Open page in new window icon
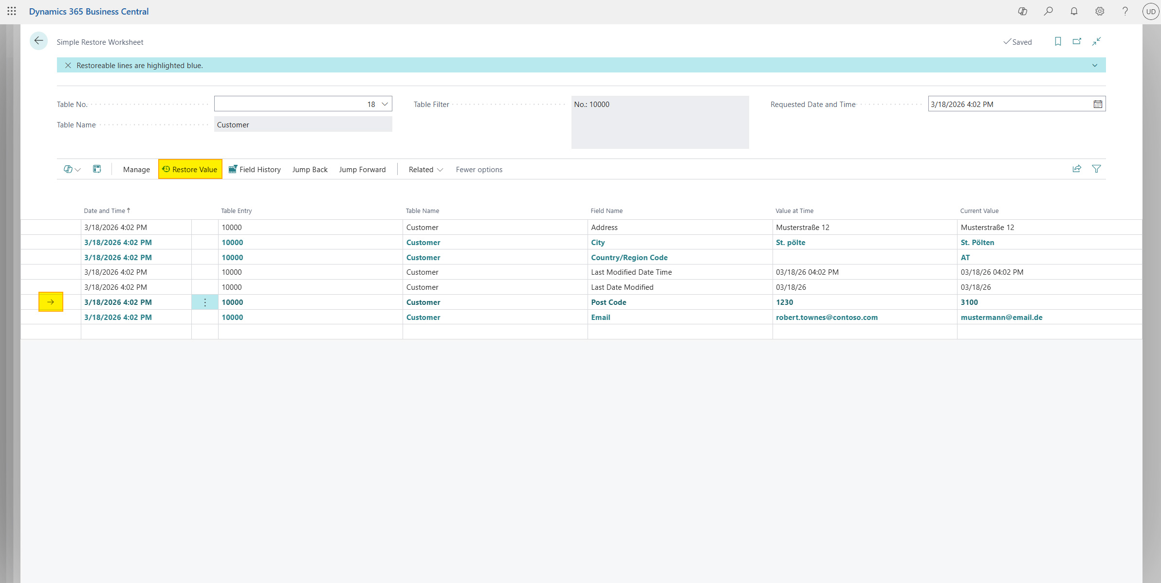The width and height of the screenshot is (1161, 583). click(1077, 42)
